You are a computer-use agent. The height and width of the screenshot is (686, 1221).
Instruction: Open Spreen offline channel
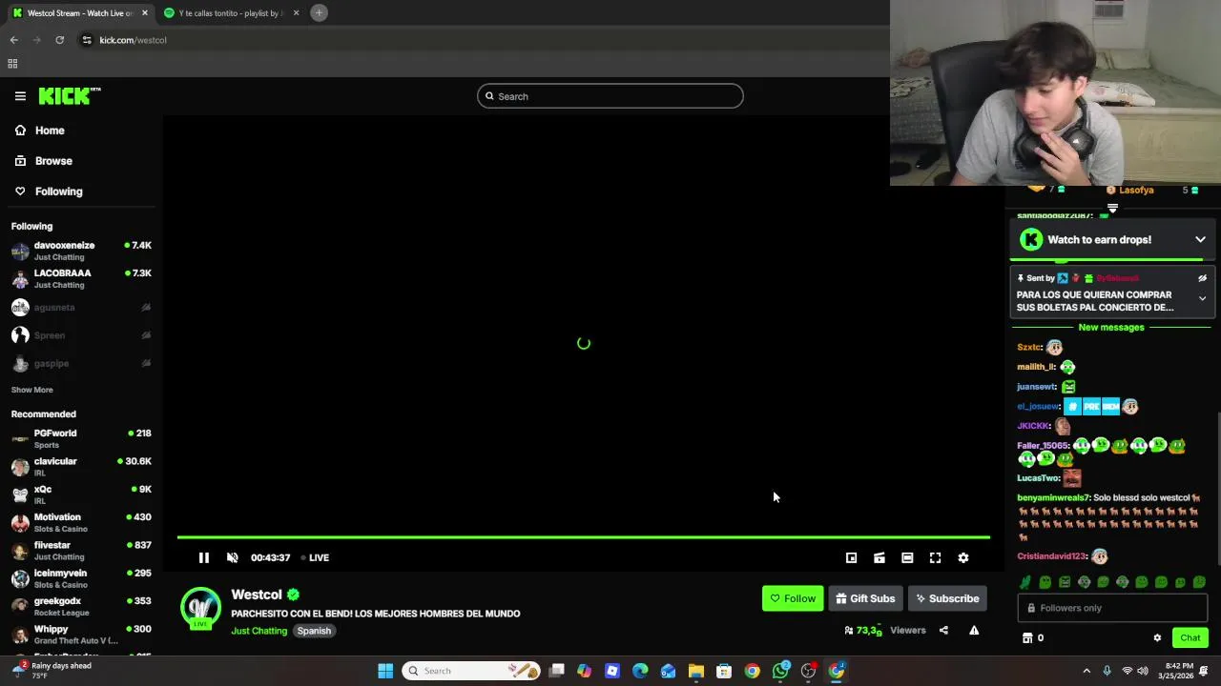pos(81,335)
